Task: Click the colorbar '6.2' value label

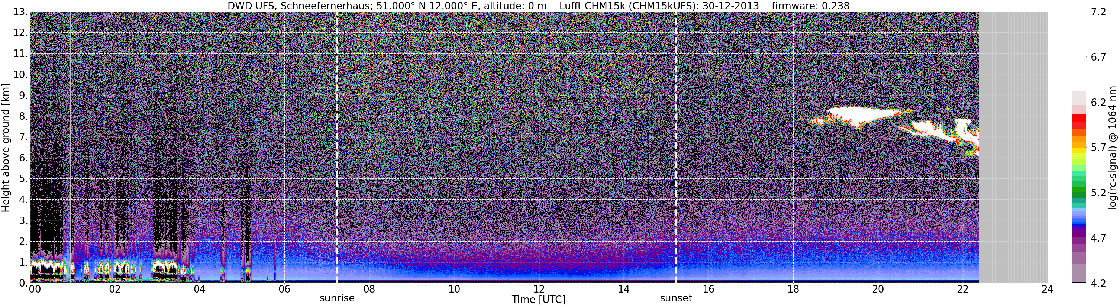Action: pyautogui.click(x=1098, y=102)
